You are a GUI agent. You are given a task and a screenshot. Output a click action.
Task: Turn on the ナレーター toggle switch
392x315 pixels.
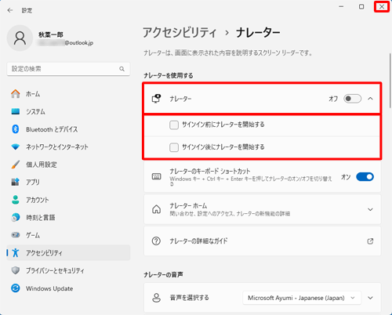coord(352,99)
